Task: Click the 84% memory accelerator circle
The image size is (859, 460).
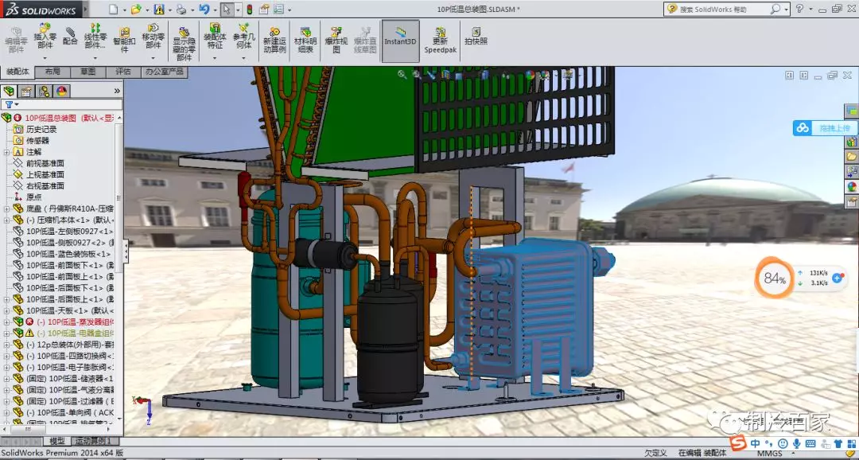Action: (x=775, y=279)
